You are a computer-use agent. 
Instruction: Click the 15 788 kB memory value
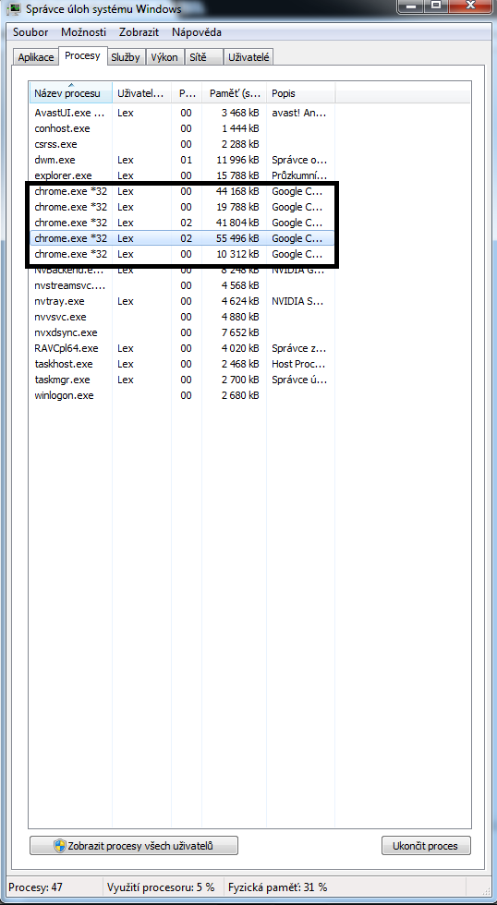[x=237, y=175]
